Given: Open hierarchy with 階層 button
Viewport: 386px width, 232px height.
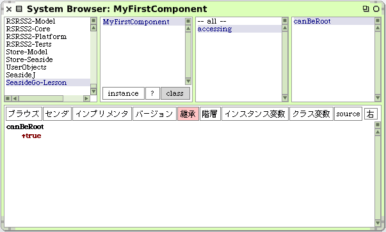Looking at the screenshot, I should point(210,114).
